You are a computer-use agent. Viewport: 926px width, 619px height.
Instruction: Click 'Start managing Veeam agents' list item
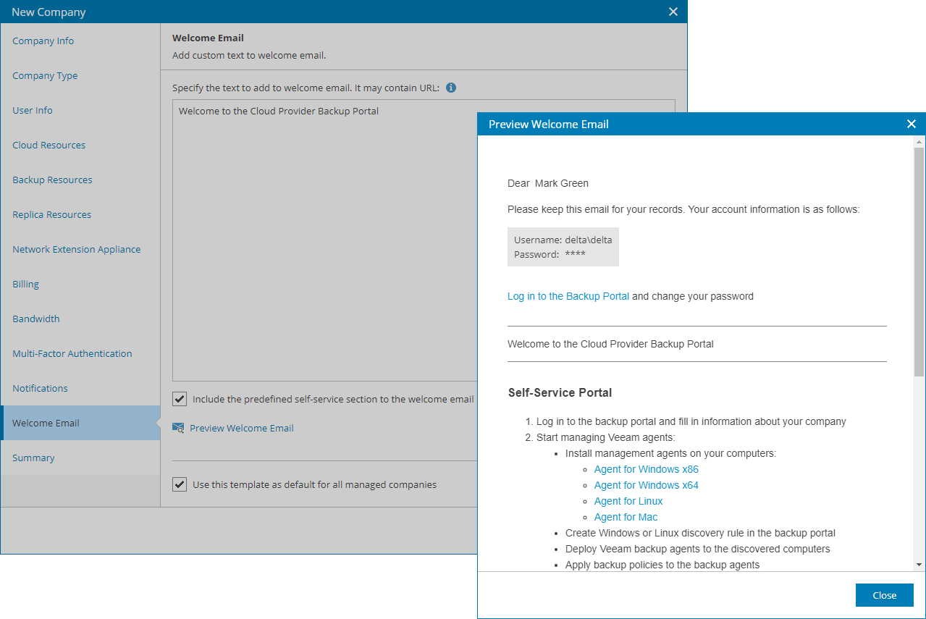606,437
